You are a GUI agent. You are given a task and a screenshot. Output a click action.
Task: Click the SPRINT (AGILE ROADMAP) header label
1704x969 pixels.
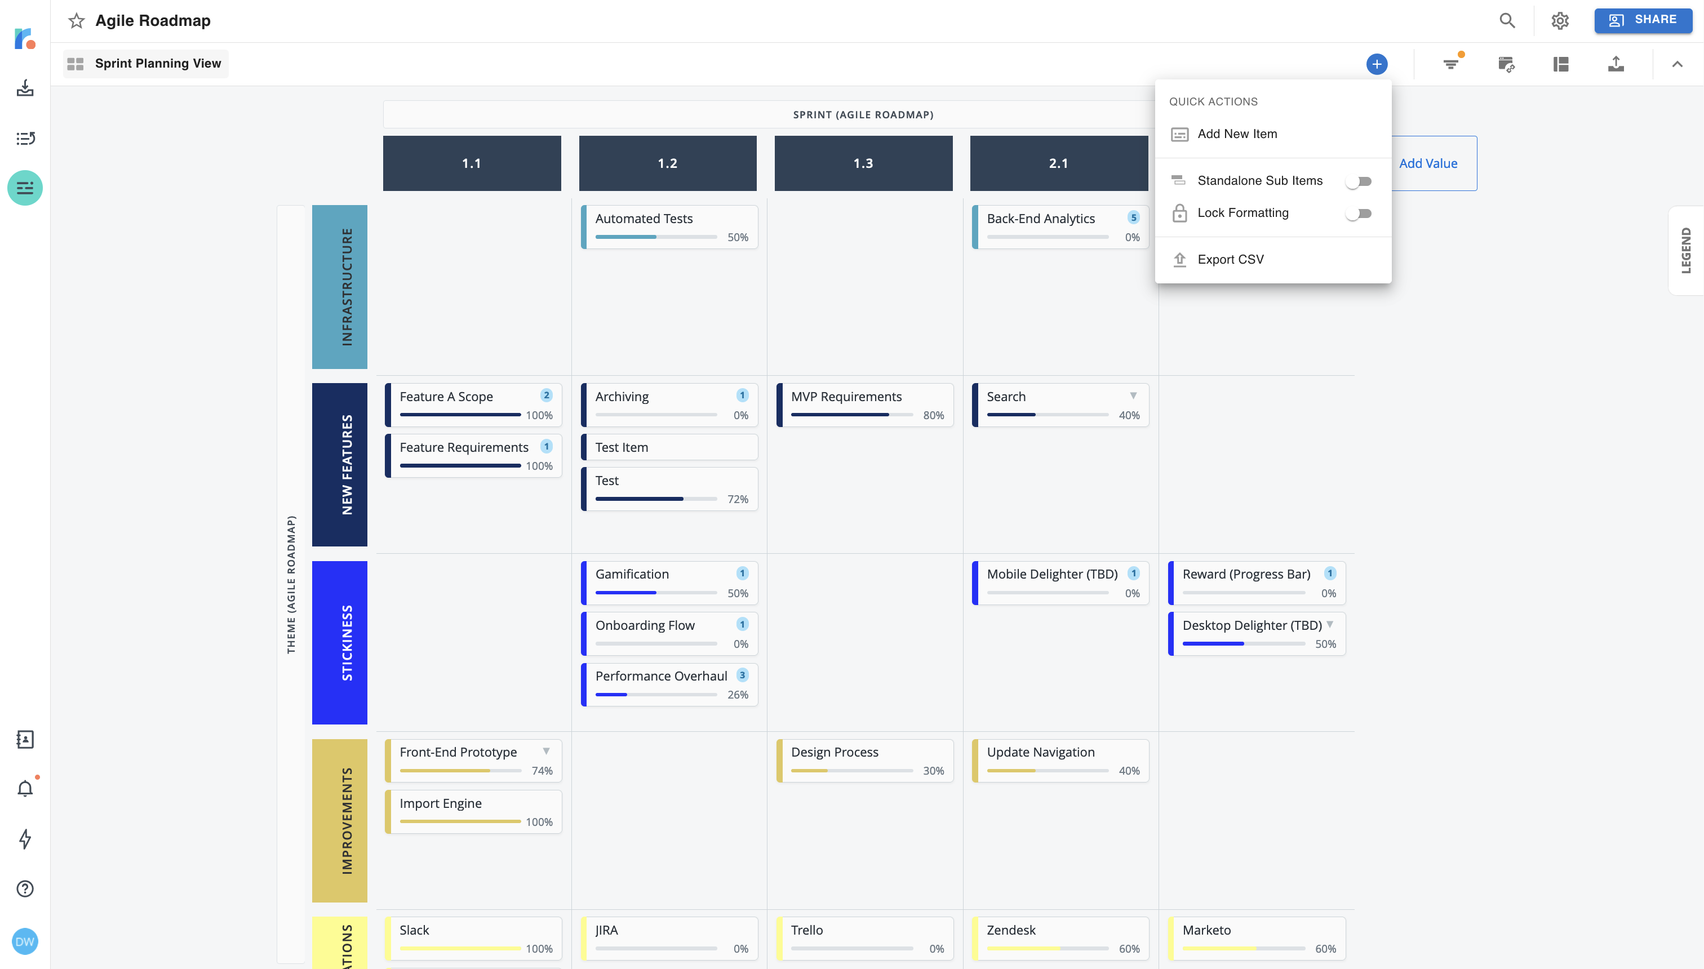tap(863, 115)
